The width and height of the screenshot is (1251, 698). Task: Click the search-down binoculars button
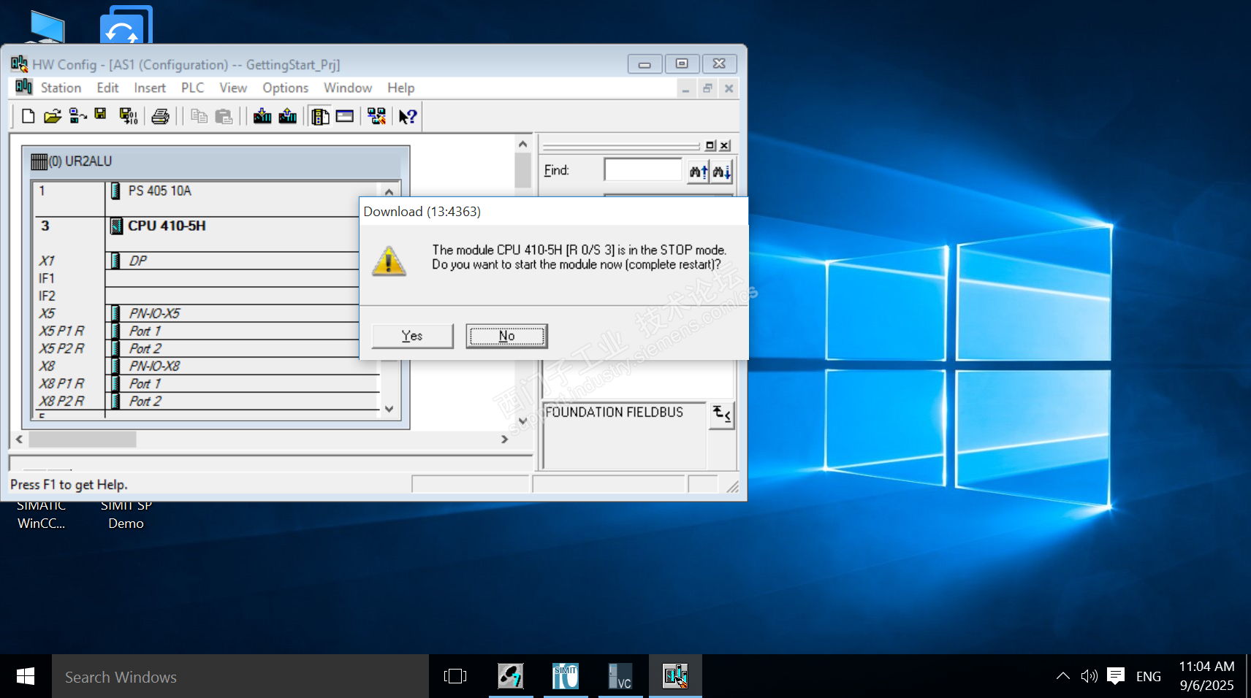(722, 172)
